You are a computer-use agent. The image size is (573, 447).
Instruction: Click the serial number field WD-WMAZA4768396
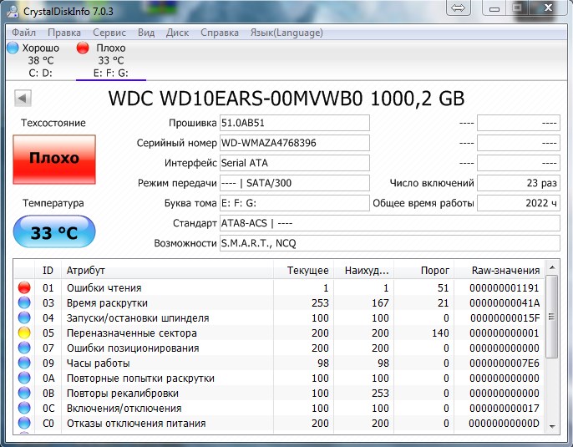295,143
